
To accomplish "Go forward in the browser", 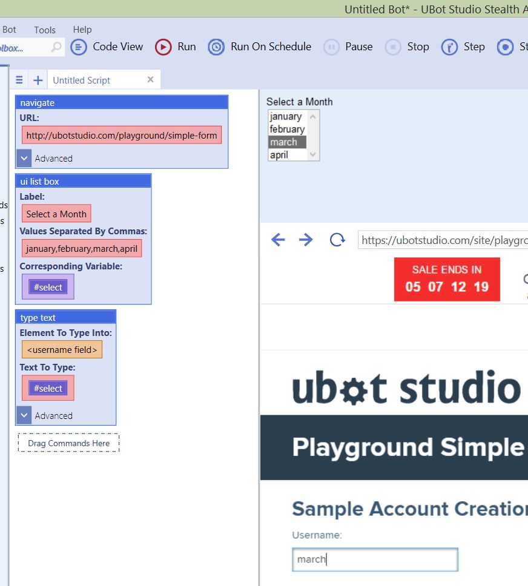I will click(306, 240).
